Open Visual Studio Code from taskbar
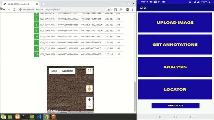This screenshot has height=120, width=214. pyautogui.click(x=39, y=117)
